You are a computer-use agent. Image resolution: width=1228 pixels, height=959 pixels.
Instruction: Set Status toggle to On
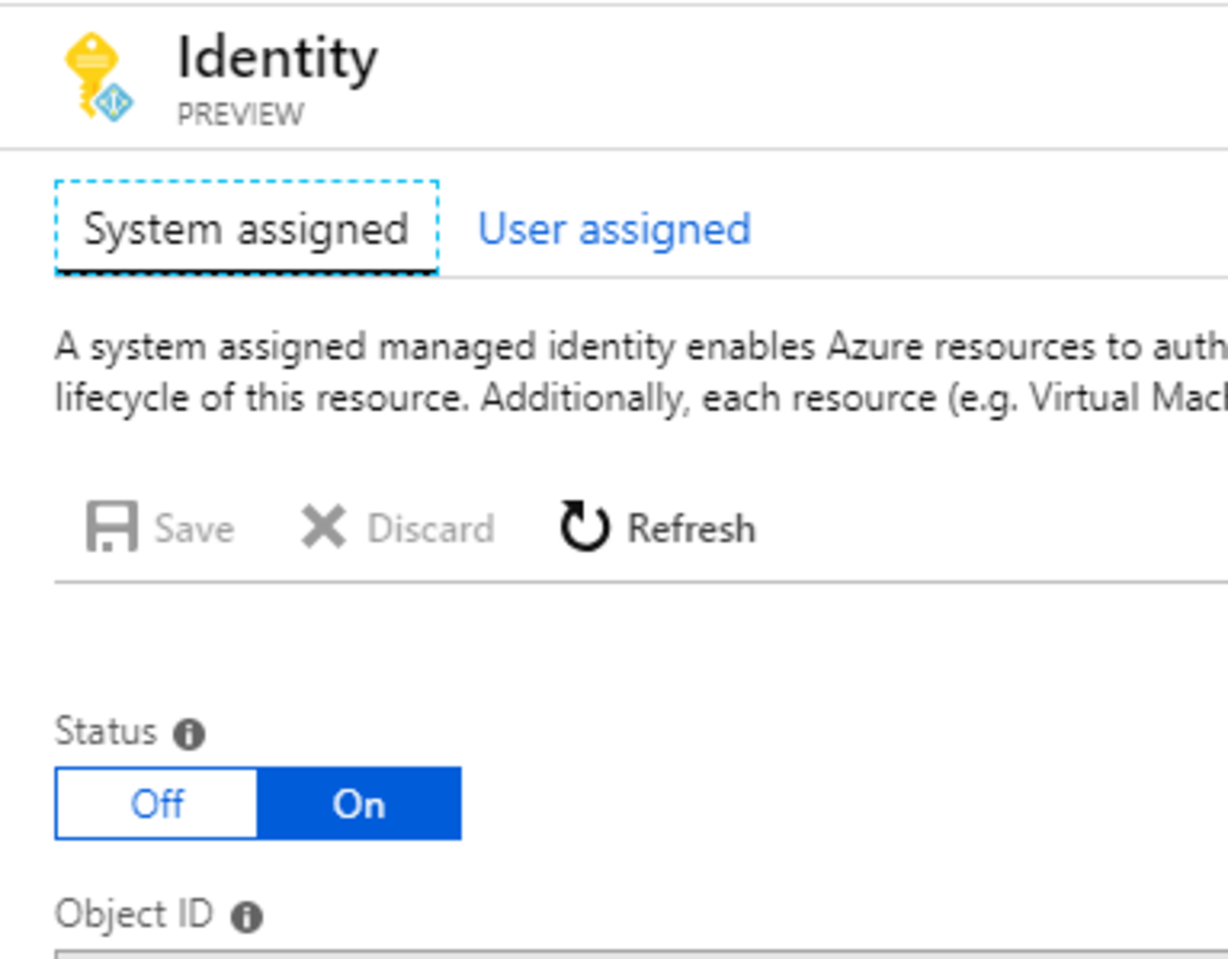[359, 803]
